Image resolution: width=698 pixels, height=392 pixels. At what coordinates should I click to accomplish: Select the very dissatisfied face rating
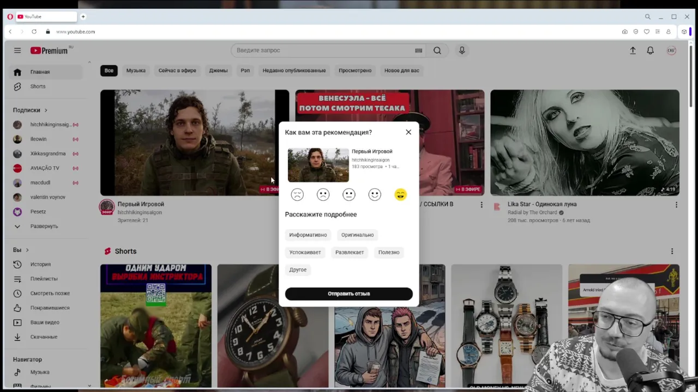(x=297, y=194)
